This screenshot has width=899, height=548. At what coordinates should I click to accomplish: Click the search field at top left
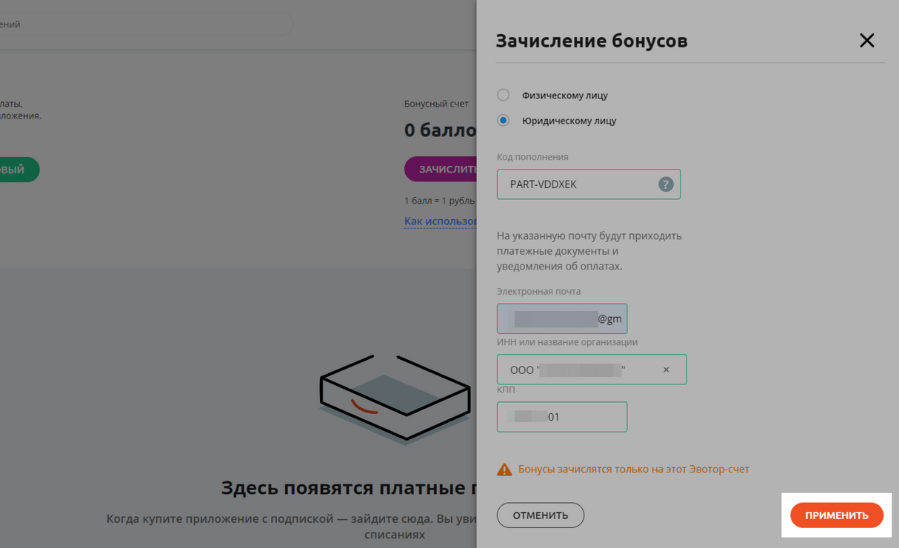147,24
